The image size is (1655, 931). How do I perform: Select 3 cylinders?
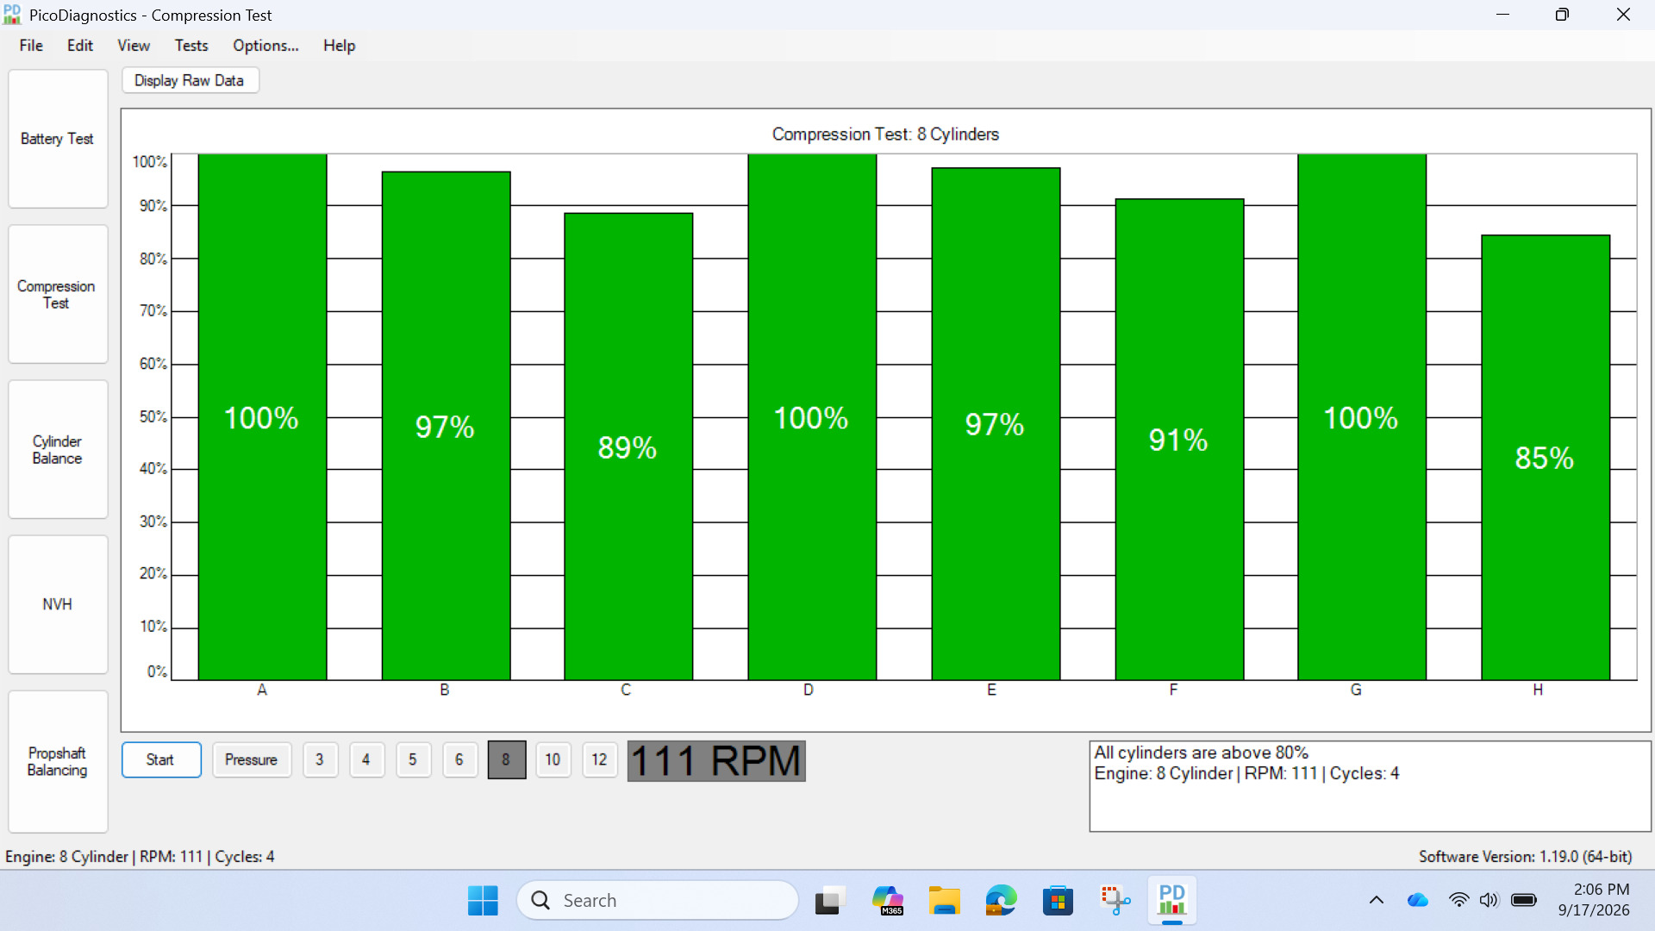320,759
